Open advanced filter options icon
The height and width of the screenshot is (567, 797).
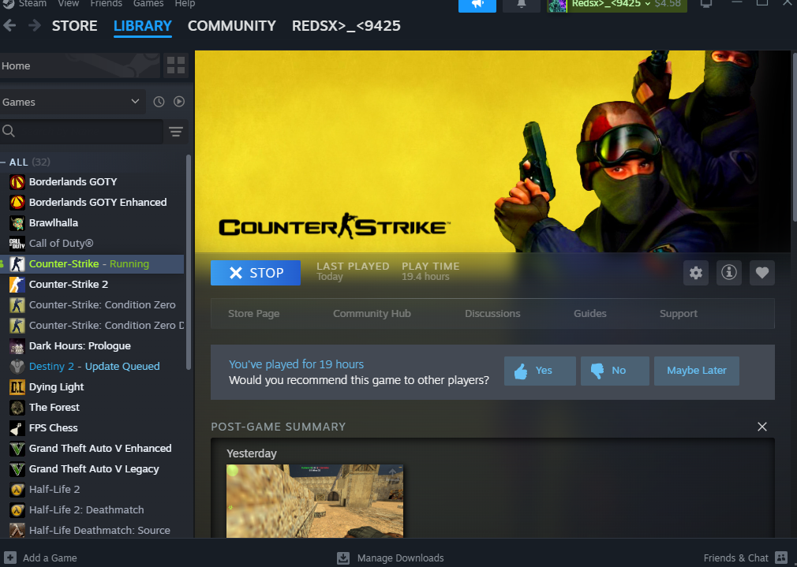pyautogui.click(x=176, y=132)
